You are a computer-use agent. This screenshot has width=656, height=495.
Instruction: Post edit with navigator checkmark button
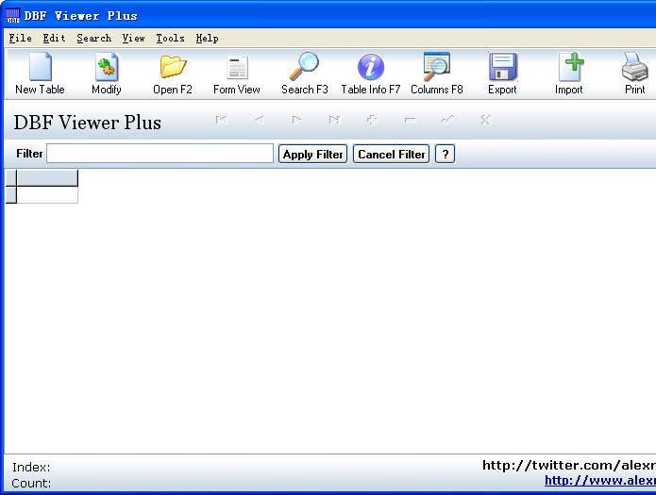tap(447, 121)
